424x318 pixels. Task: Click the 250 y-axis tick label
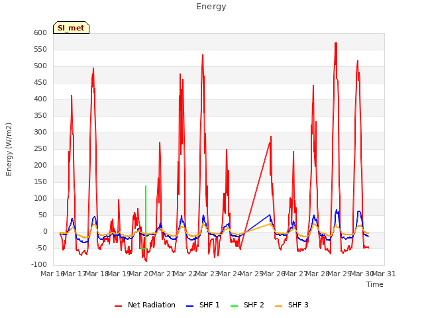pos(40,148)
